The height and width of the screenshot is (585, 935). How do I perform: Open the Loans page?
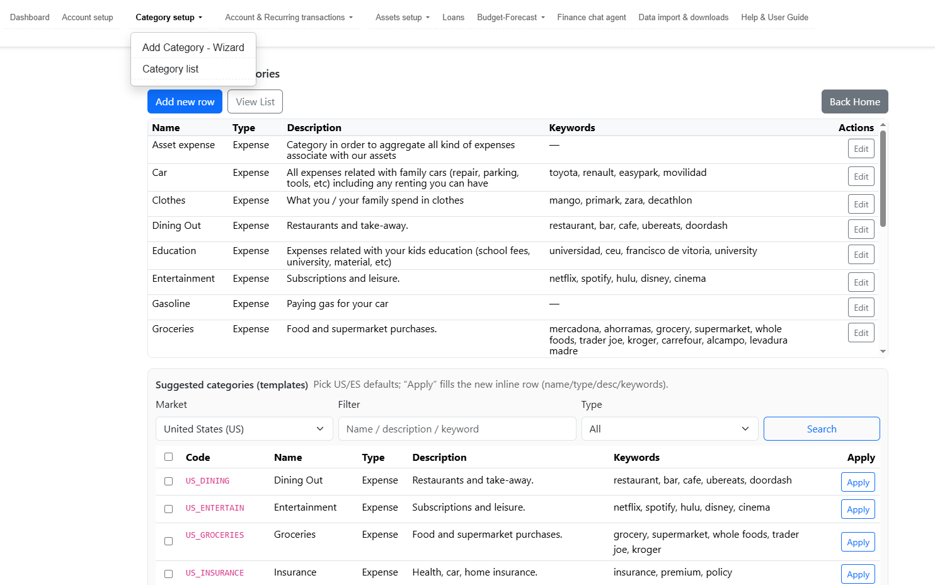pos(453,17)
